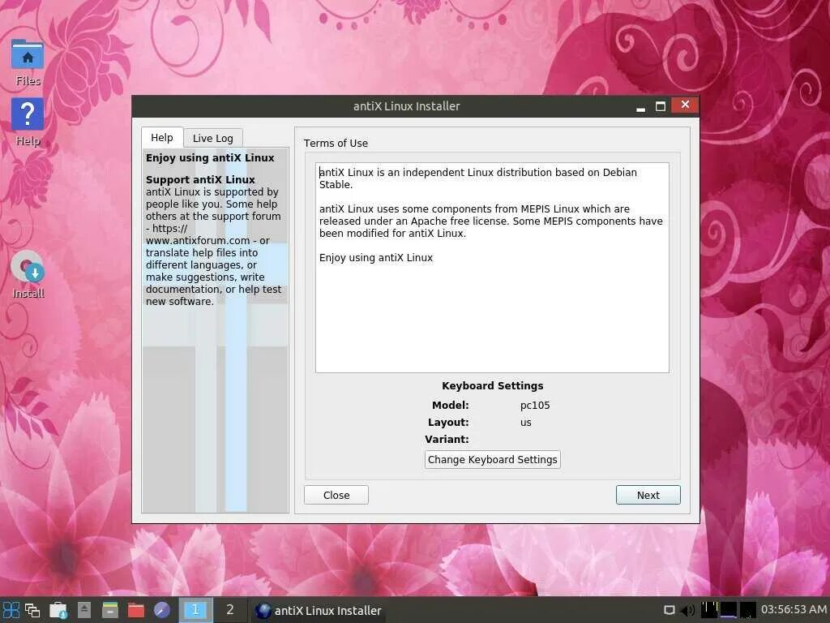Click the antiX Linux Installer title bar text
The width and height of the screenshot is (830, 623).
click(407, 106)
